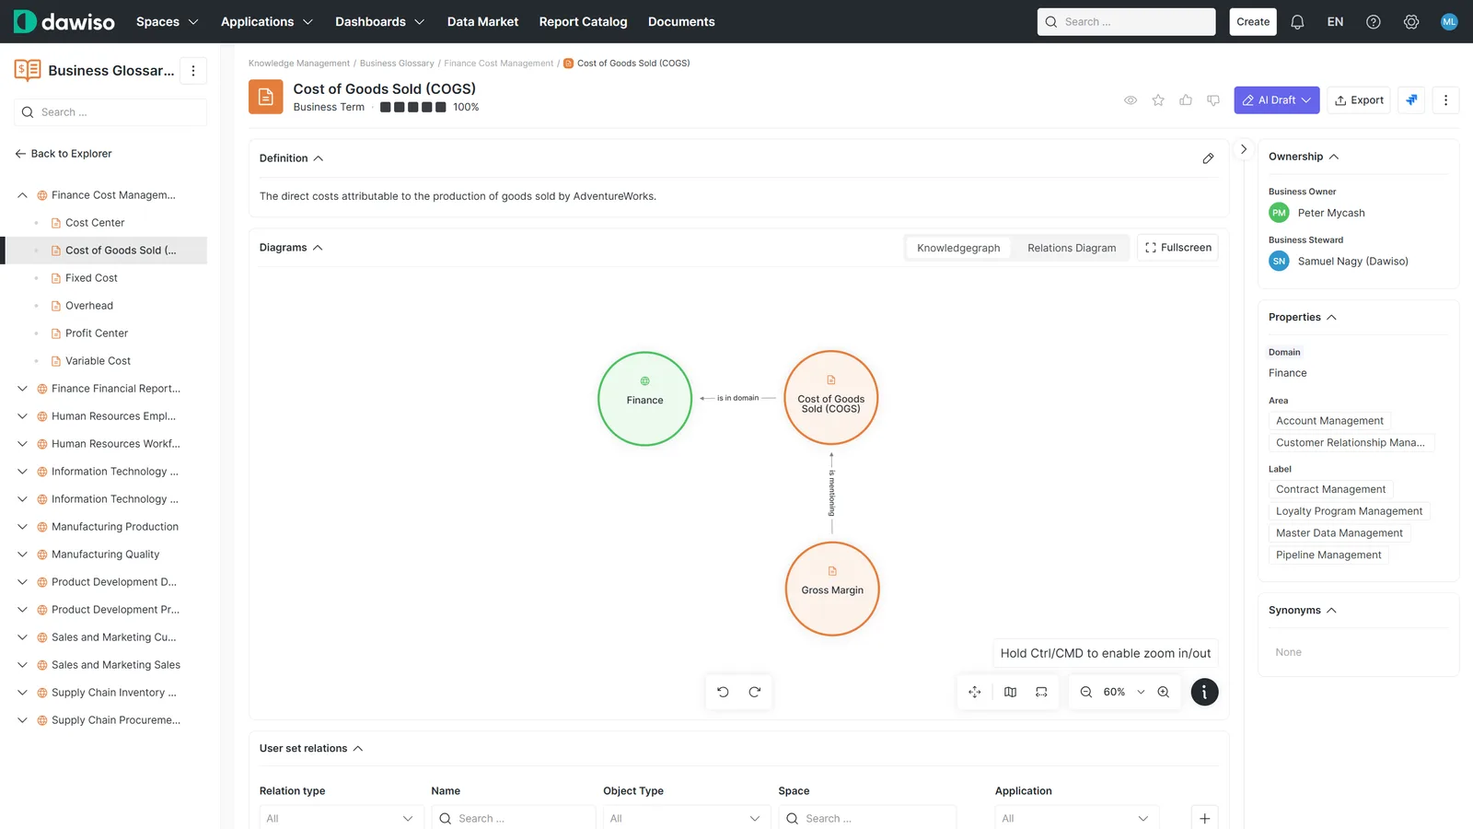
Task: Open Report Catalog
Action: [x=583, y=22]
